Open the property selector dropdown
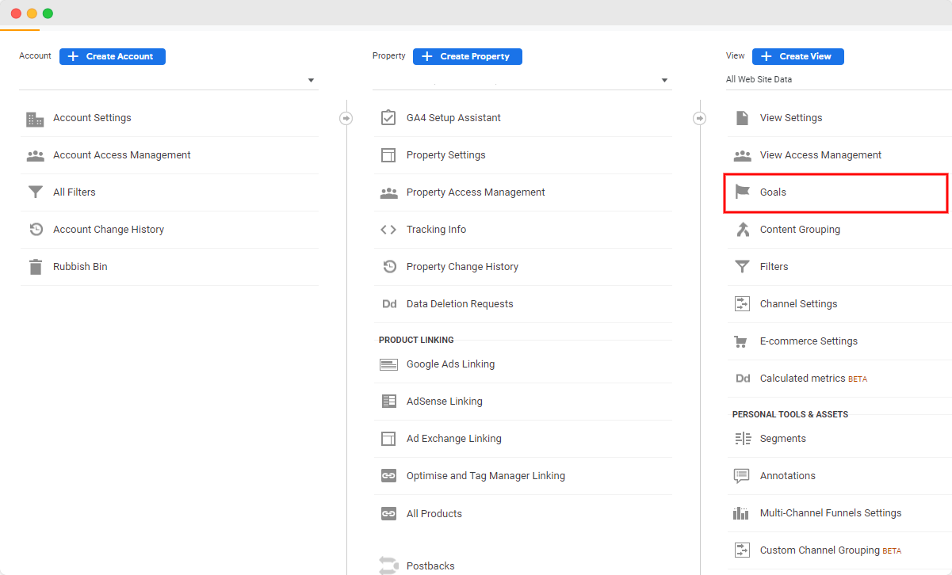Screen dimensions: 952x575 (x=664, y=80)
